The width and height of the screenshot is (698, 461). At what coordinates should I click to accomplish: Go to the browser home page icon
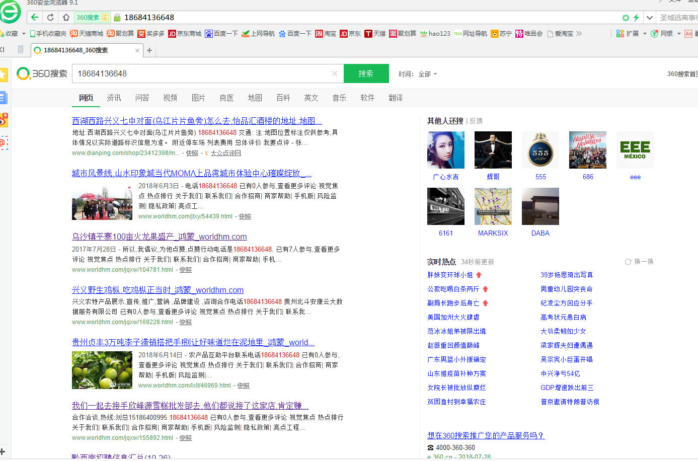66,17
